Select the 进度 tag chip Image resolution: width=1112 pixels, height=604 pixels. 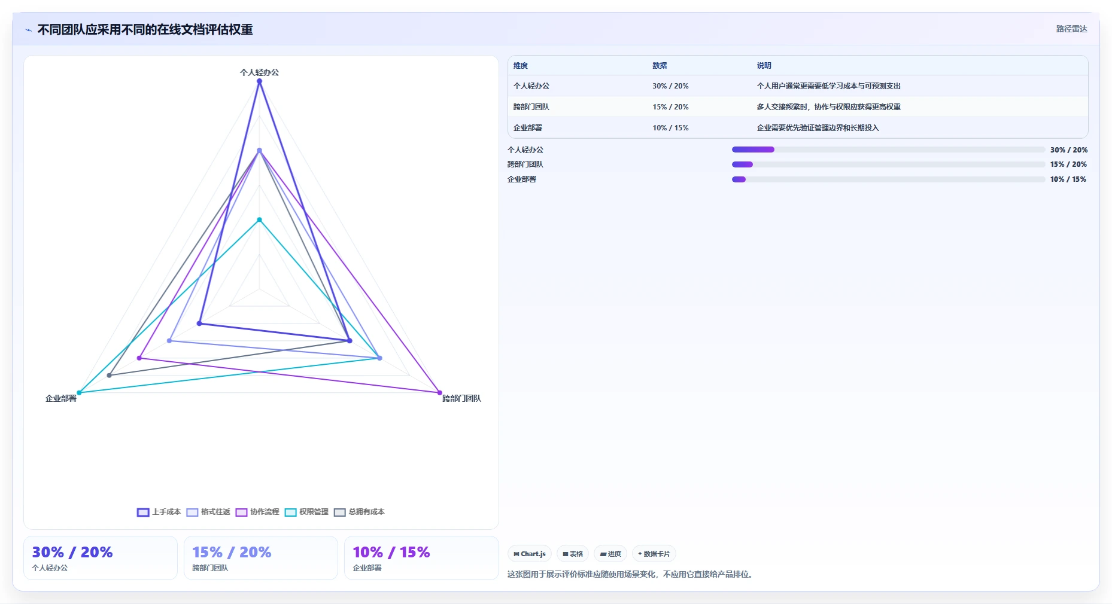pos(610,554)
